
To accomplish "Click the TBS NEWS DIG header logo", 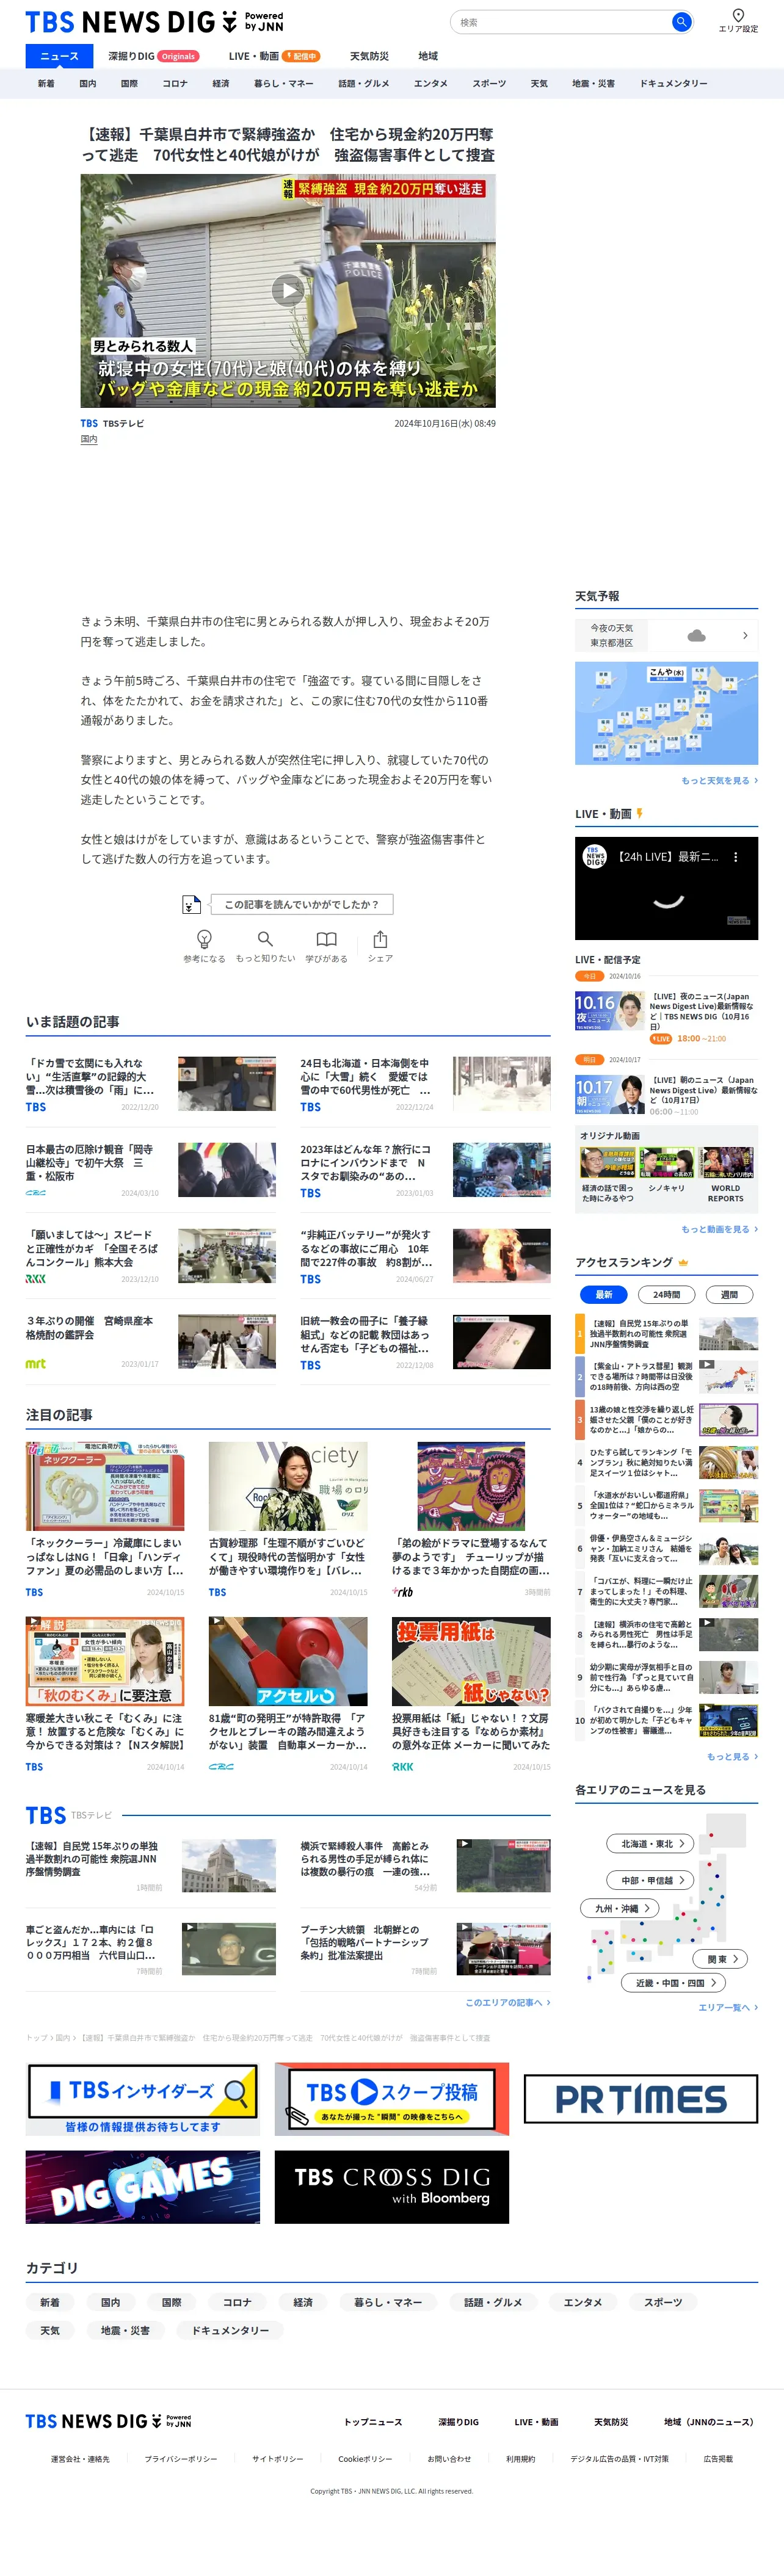I will click(x=154, y=22).
